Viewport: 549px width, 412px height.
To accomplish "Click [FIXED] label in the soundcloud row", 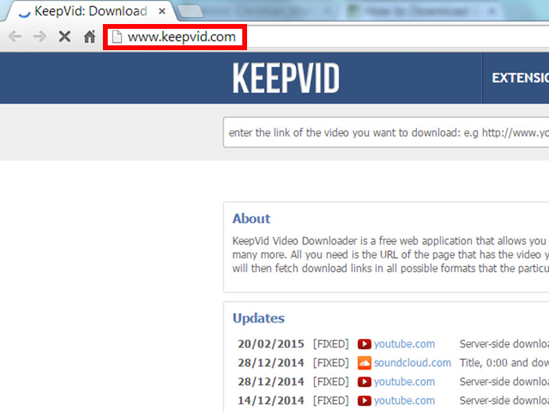I will click(x=331, y=363).
